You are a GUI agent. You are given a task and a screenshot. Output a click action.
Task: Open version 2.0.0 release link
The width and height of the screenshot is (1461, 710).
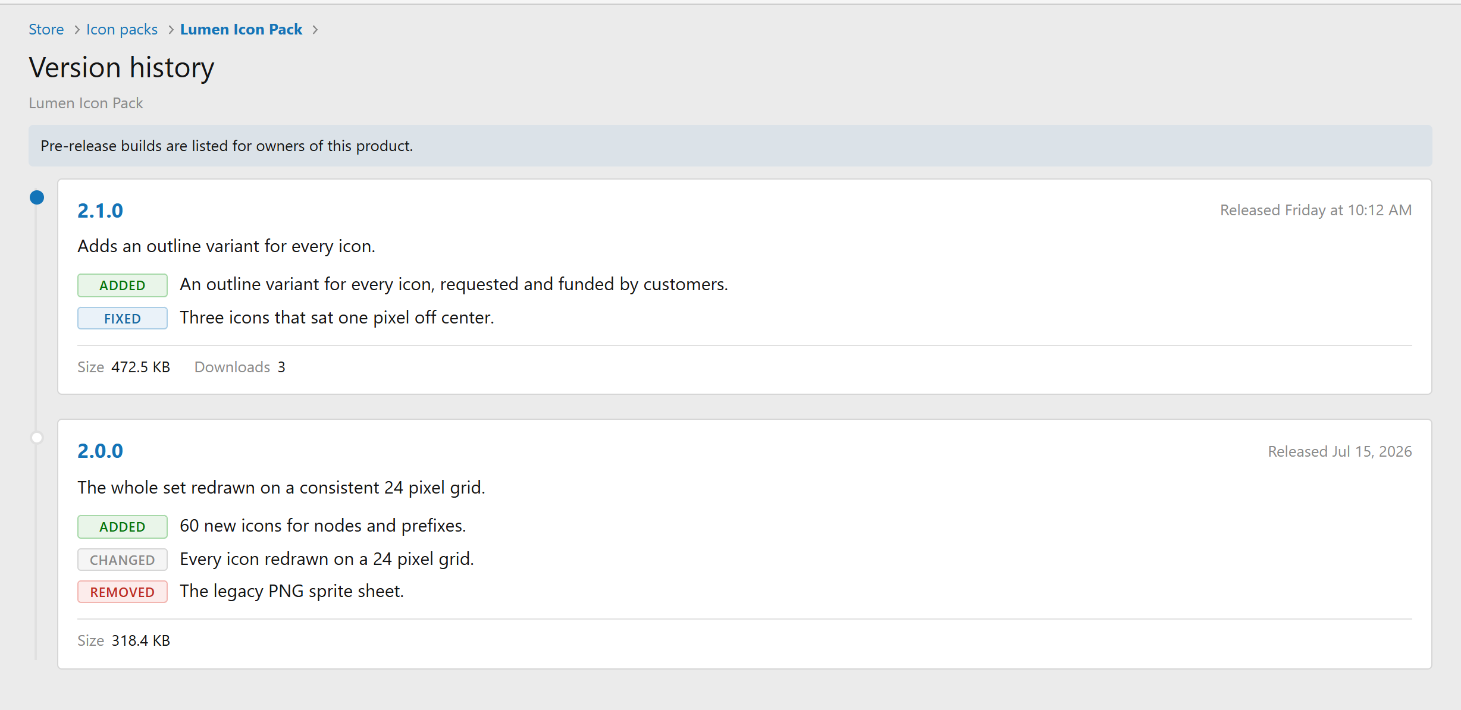(x=100, y=451)
